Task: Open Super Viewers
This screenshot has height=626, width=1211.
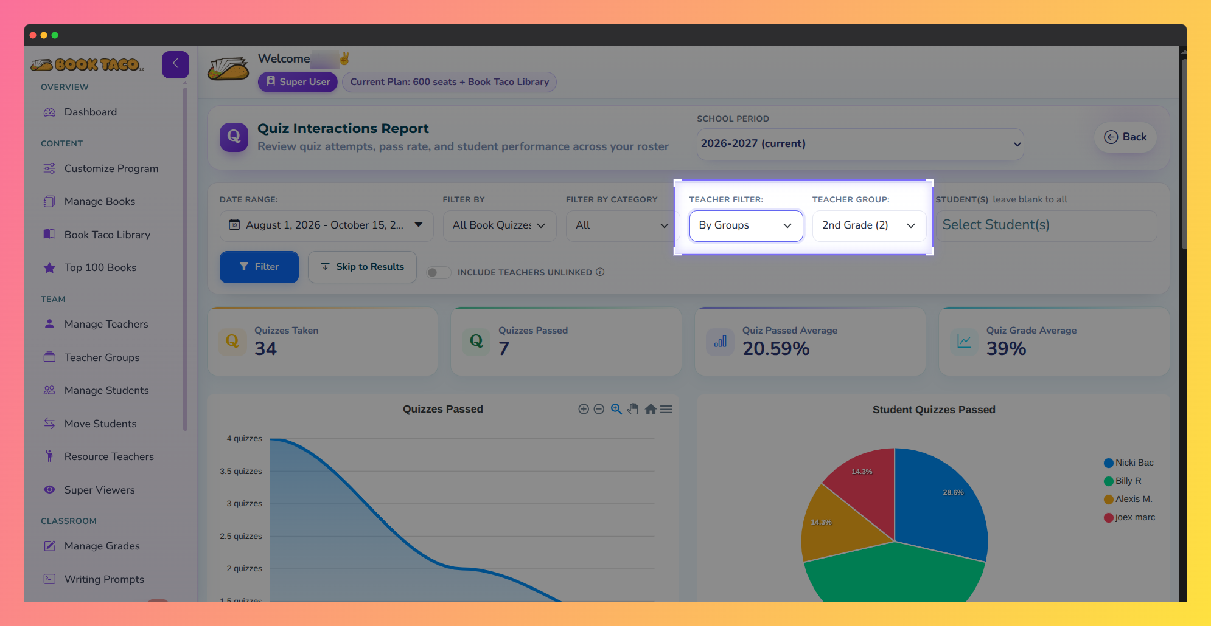Action: (99, 490)
